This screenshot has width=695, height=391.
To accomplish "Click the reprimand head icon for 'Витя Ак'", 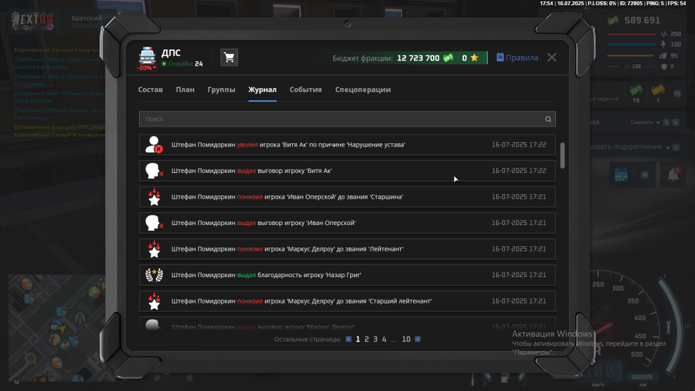I will pyautogui.click(x=154, y=170).
